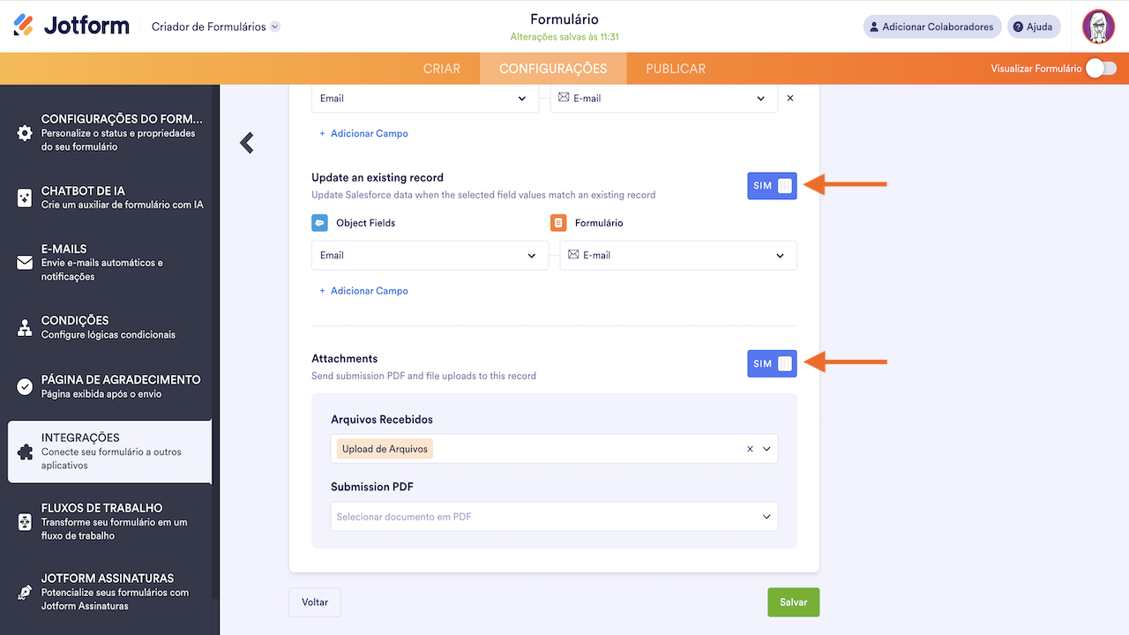Click the Jotform logo

[x=71, y=25]
